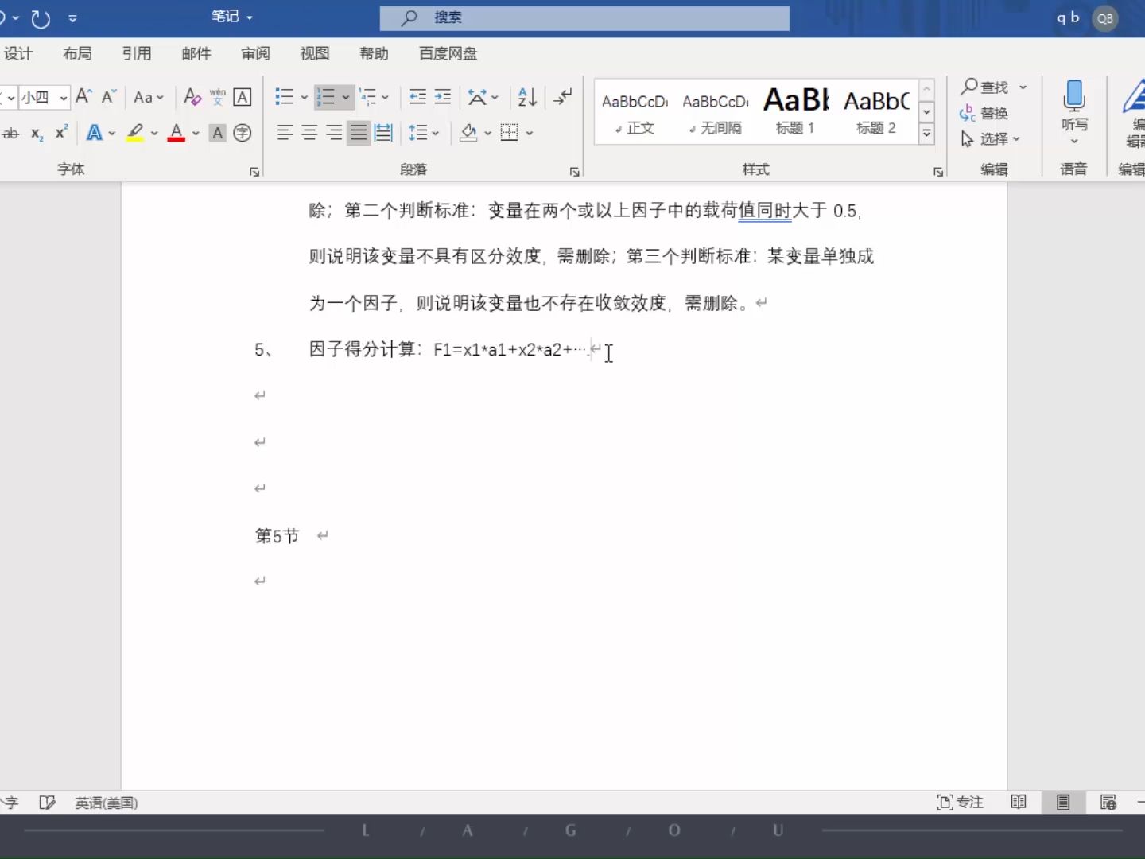Apply text effects glowing A icon

pyautogui.click(x=95, y=133)
